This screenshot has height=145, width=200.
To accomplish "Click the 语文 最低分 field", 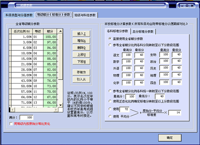I will tap(139, 55).
